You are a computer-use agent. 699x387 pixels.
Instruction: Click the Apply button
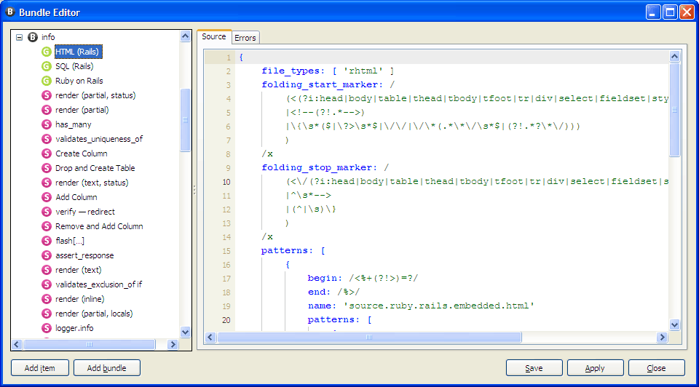point(595,368)
